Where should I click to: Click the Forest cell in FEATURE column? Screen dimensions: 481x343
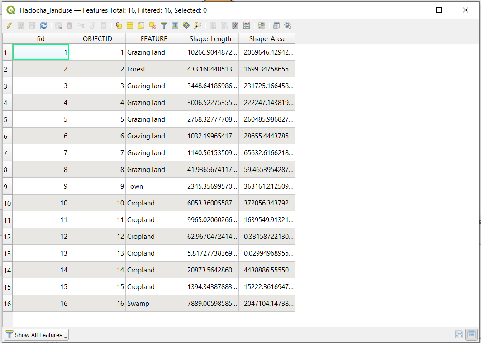pyautogui.click(x=154, y=69)
